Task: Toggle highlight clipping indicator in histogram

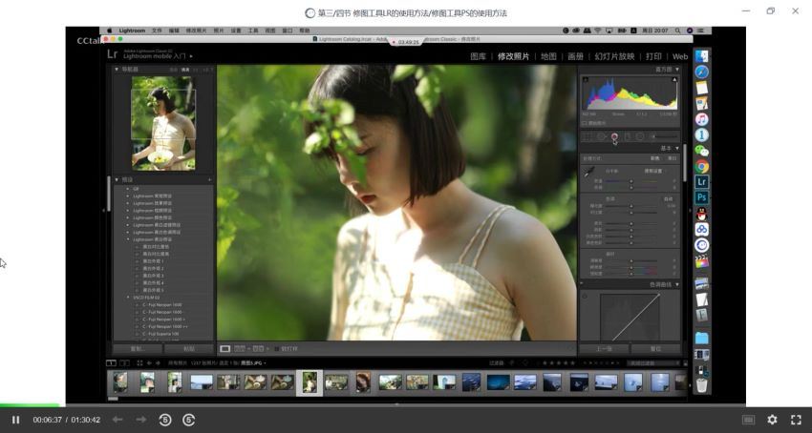Action: click(674, 80)
